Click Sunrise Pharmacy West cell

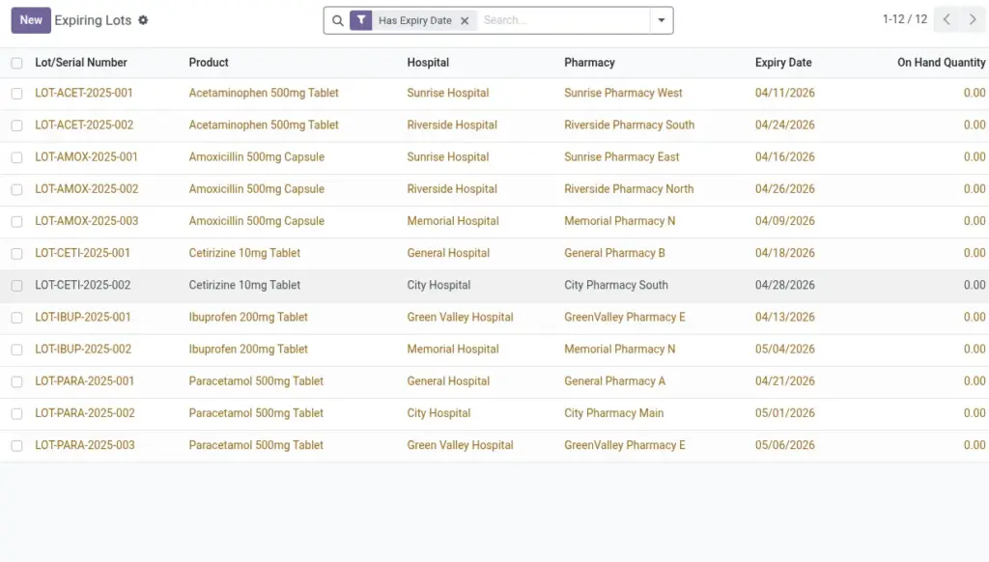click(623, 93)
